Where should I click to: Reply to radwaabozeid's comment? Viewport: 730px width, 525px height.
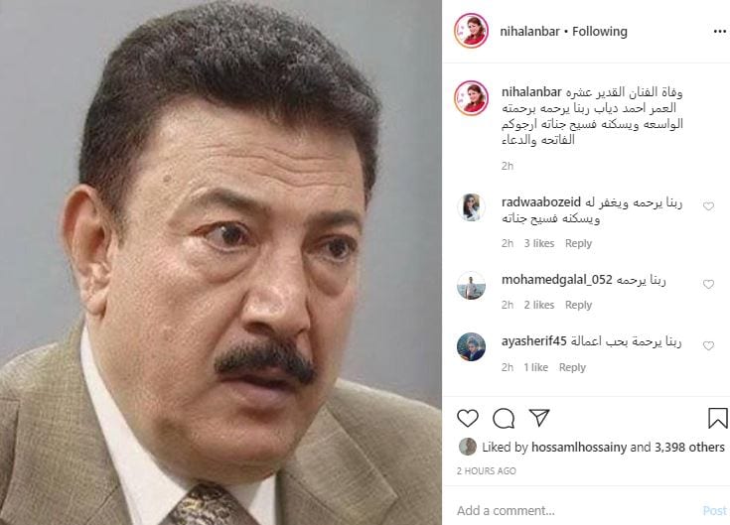coord(578,243)
